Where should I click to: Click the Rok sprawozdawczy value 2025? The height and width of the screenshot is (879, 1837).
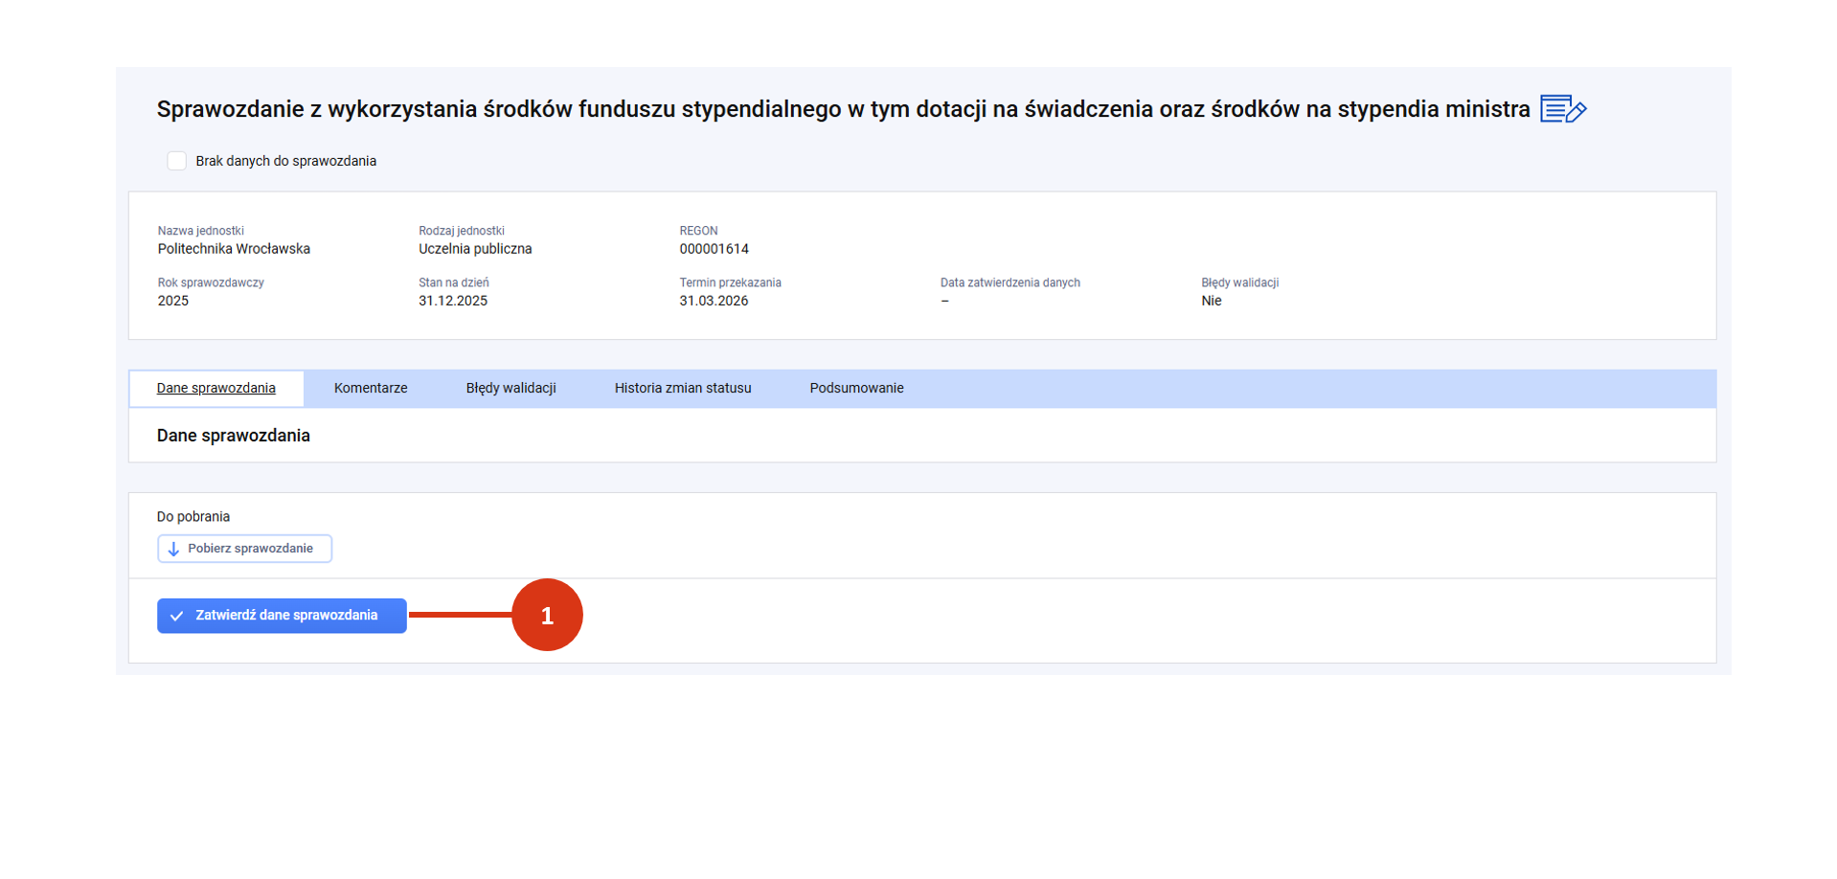pos(173,301)
